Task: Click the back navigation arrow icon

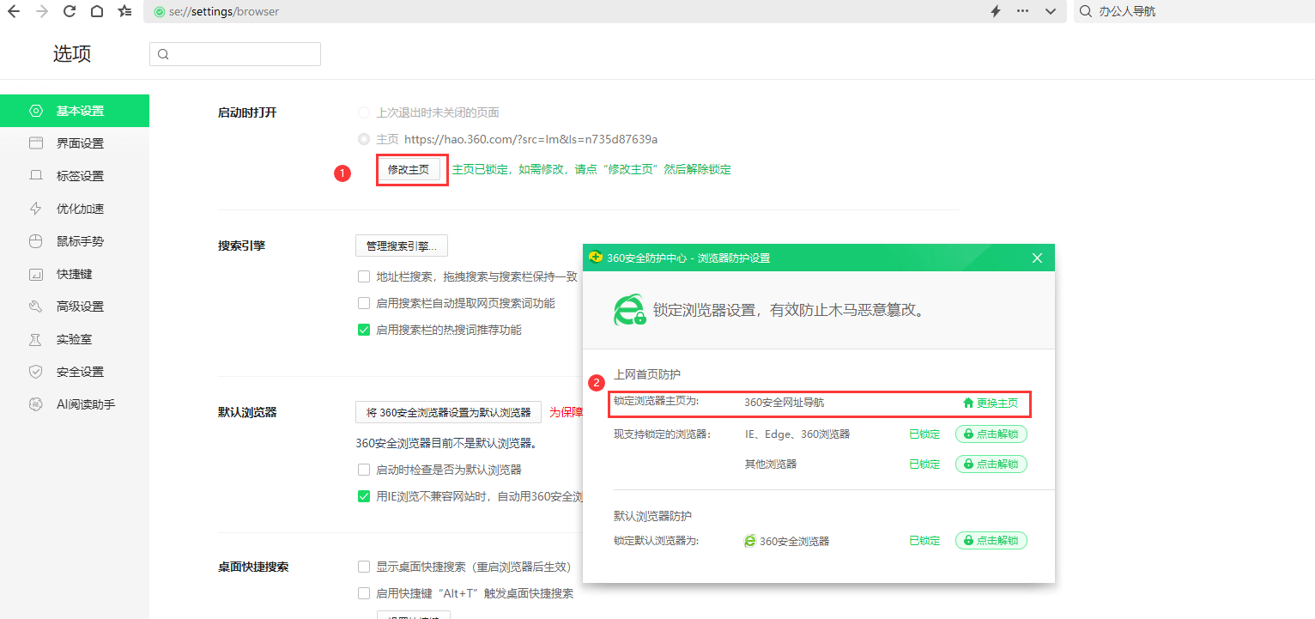Action: (x=14, y=11)
